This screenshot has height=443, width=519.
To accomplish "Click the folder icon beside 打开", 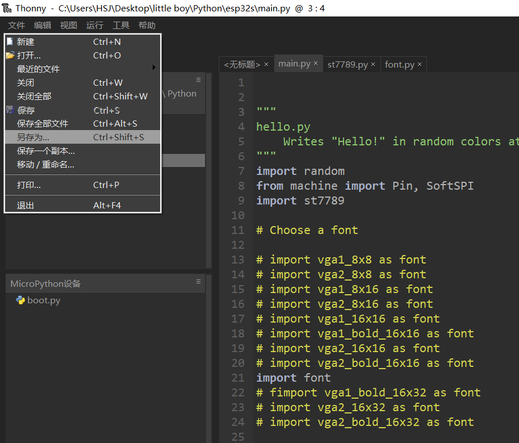I will click(x=12, y=55).
